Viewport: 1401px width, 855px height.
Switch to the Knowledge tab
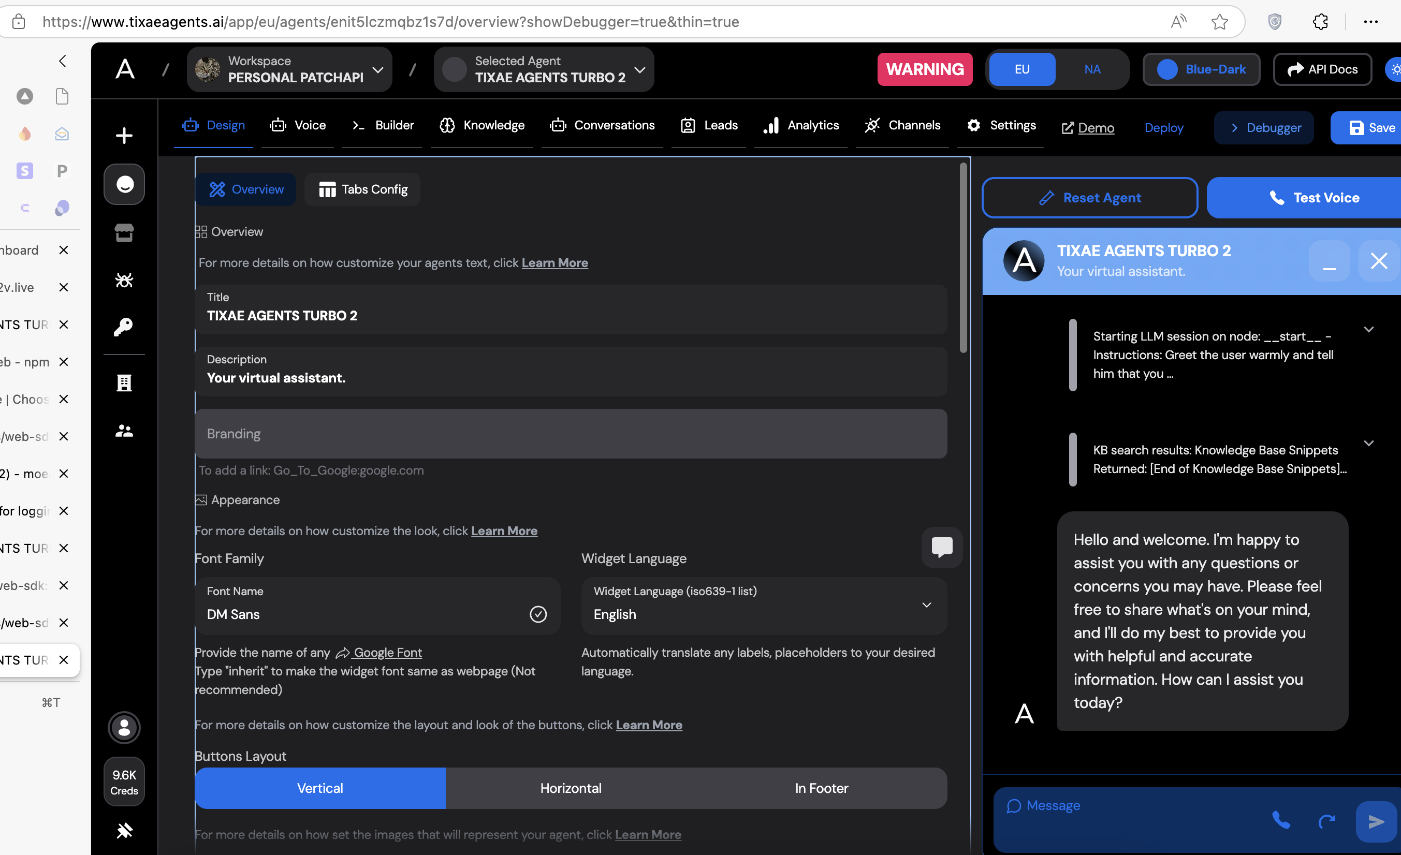pyautogui.click(x=482, y=125)
